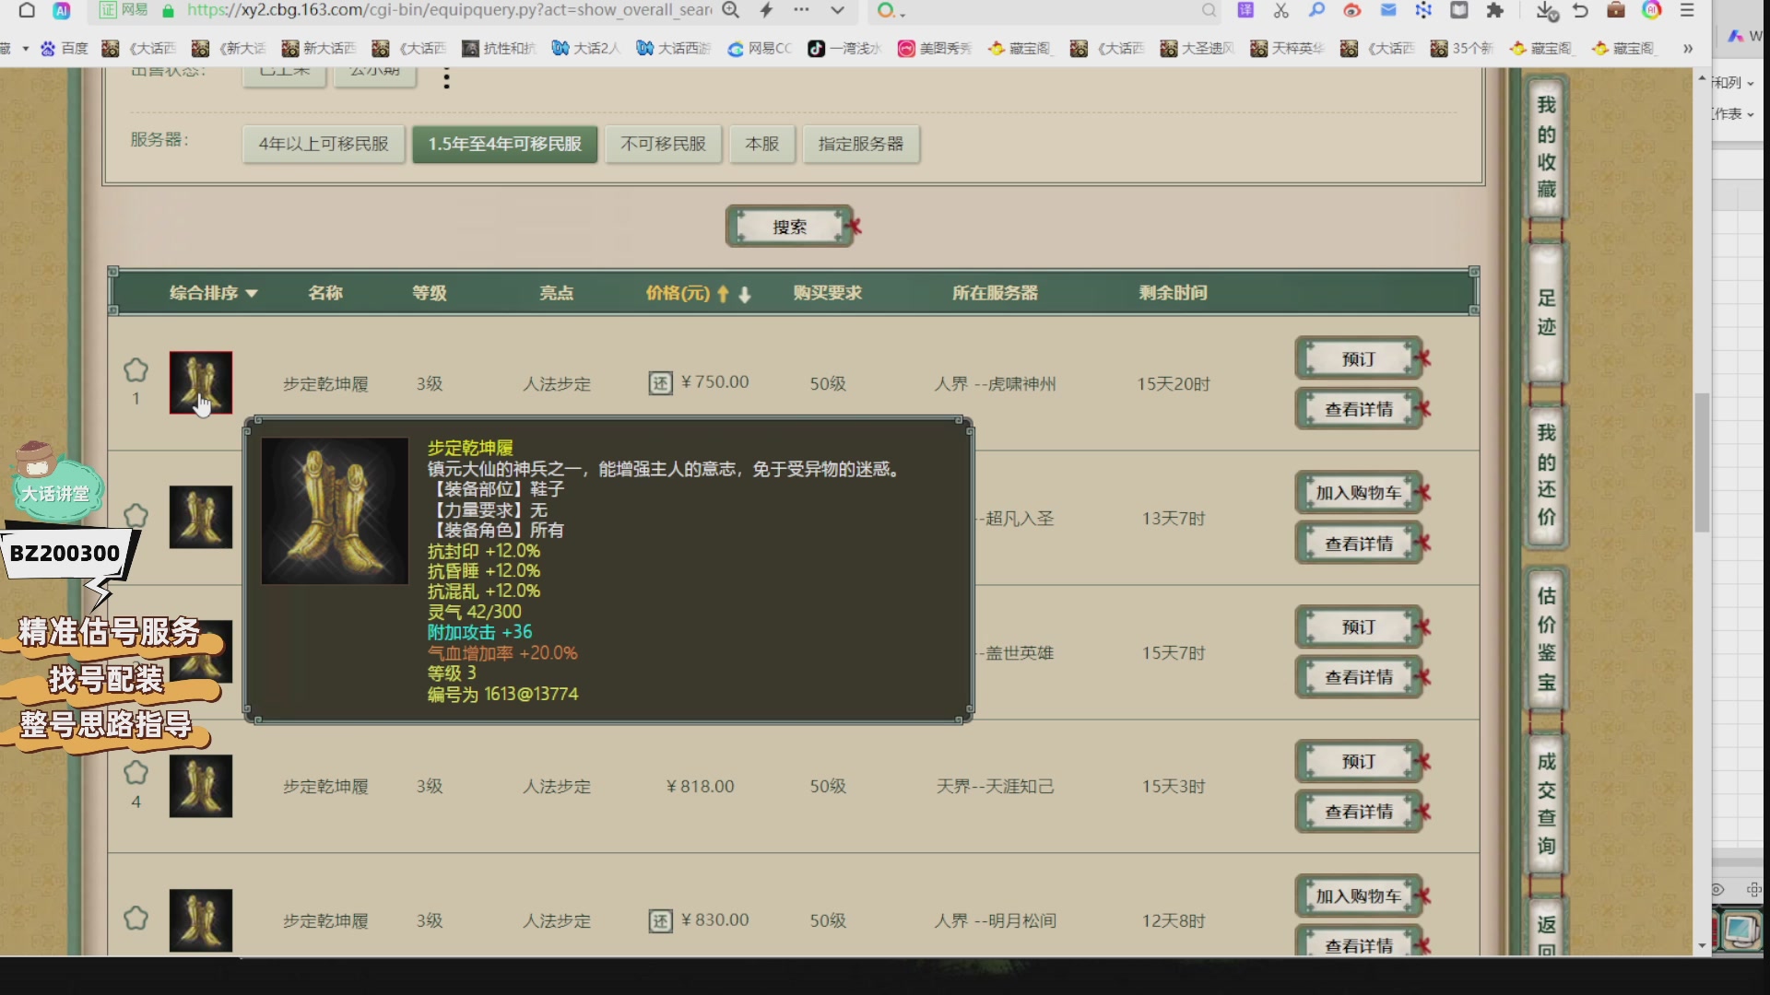Screen dimensions: 1770x995
Task: Favorite listing 1 with the star icon
Action: coord(136,370)
